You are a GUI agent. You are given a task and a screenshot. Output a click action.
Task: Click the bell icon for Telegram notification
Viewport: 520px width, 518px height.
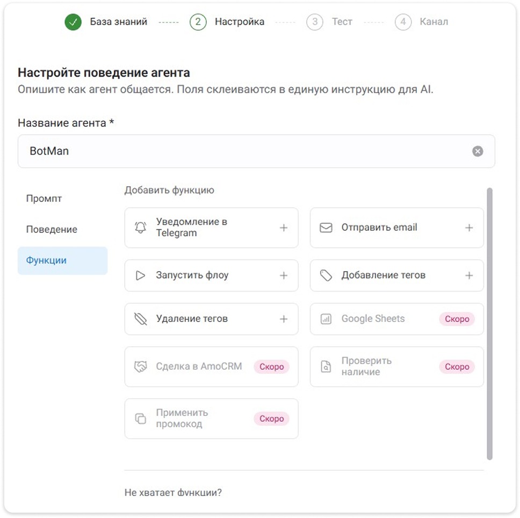(141, 228)
